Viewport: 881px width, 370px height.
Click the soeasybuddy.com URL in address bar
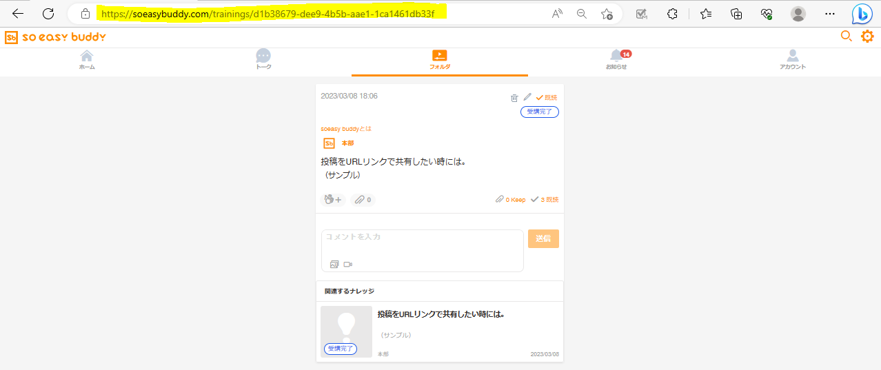pos(267,14)
